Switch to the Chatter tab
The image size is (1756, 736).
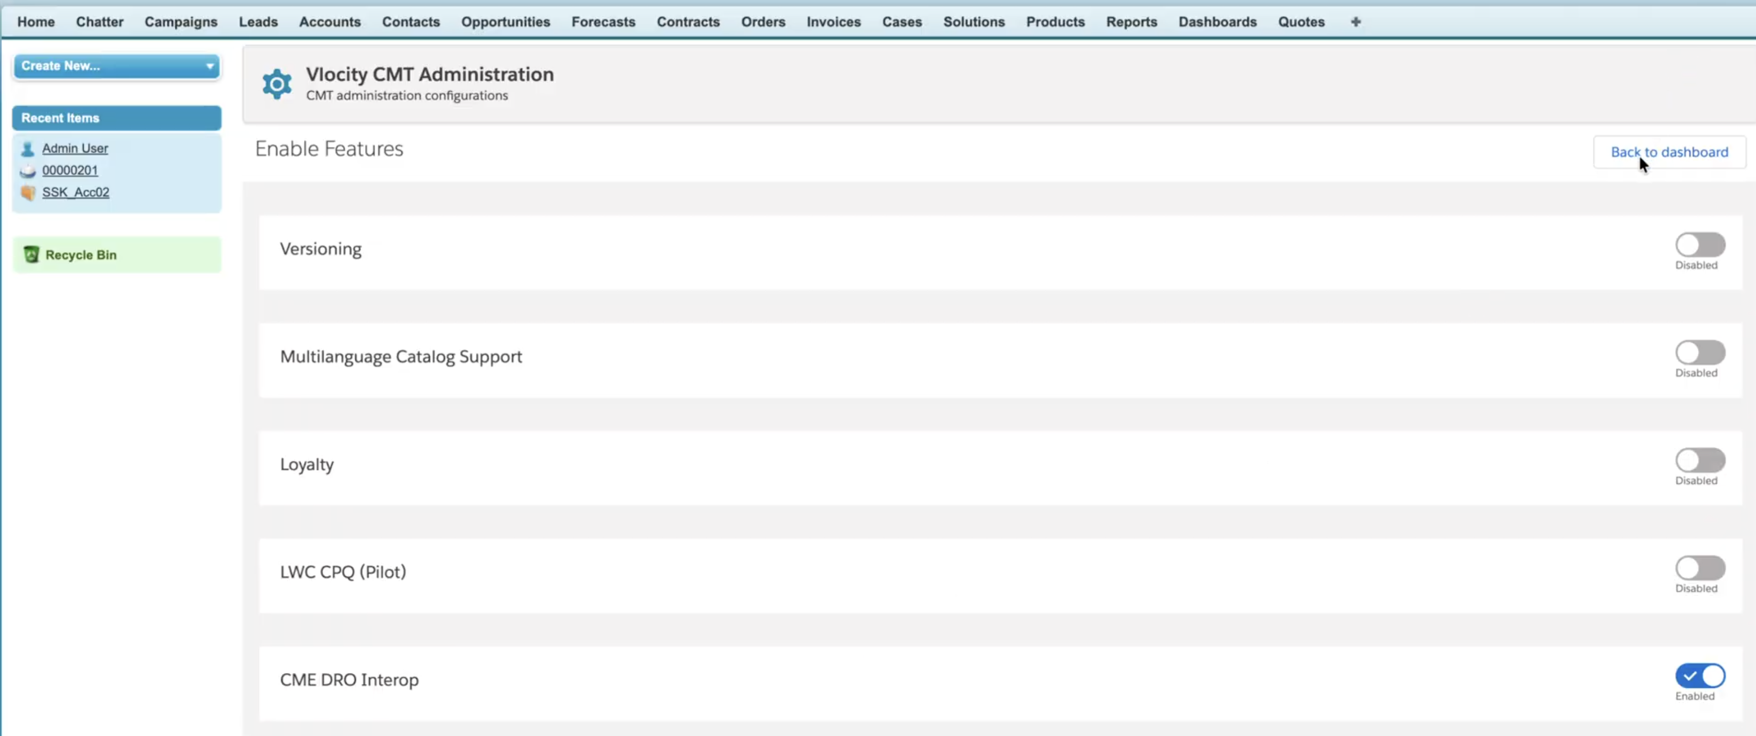pos(99,22)
